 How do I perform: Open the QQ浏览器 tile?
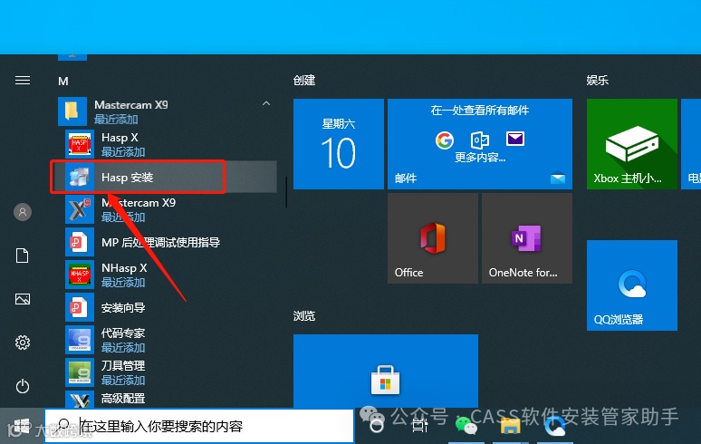tap(631, 285)
